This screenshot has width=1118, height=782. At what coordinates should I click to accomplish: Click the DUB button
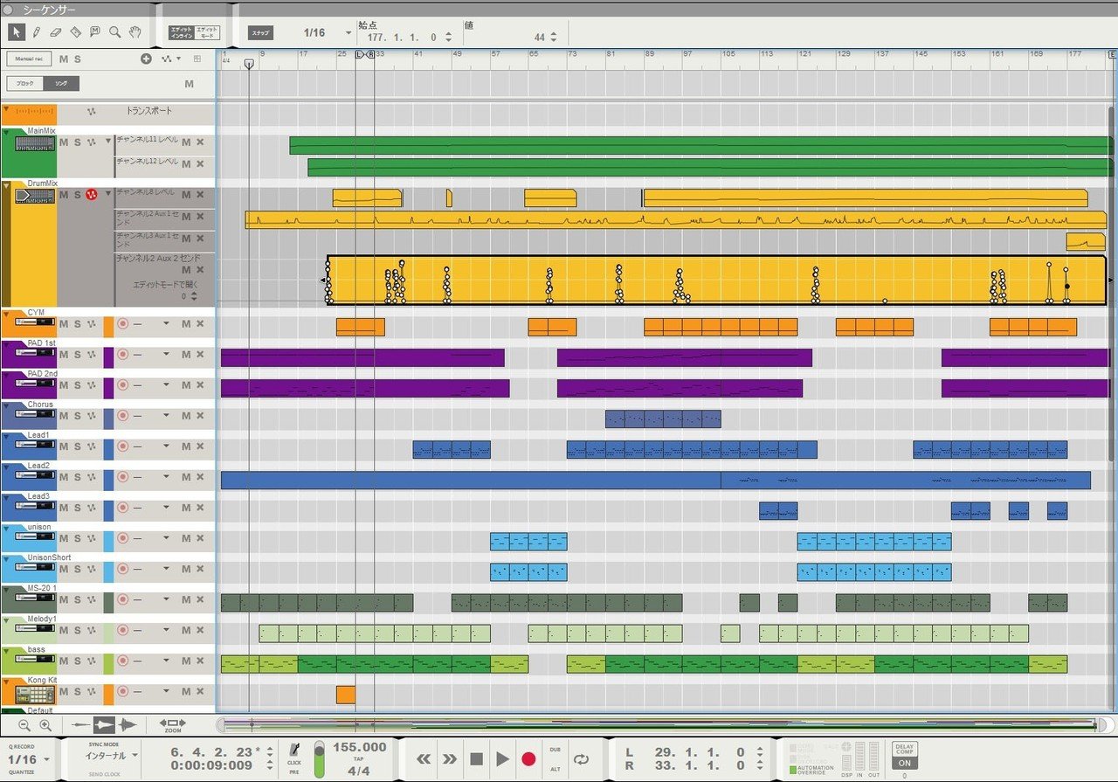(556, 750)
